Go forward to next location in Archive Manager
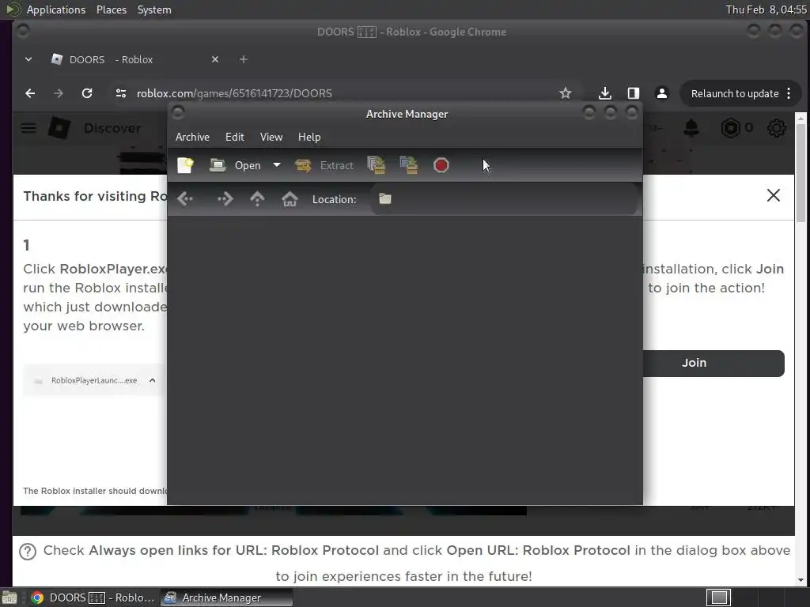Viewport: 810px width, 607px height. (225, 198)
